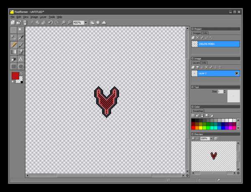Open the View menu
251x192 pixels.
[26, 17]
